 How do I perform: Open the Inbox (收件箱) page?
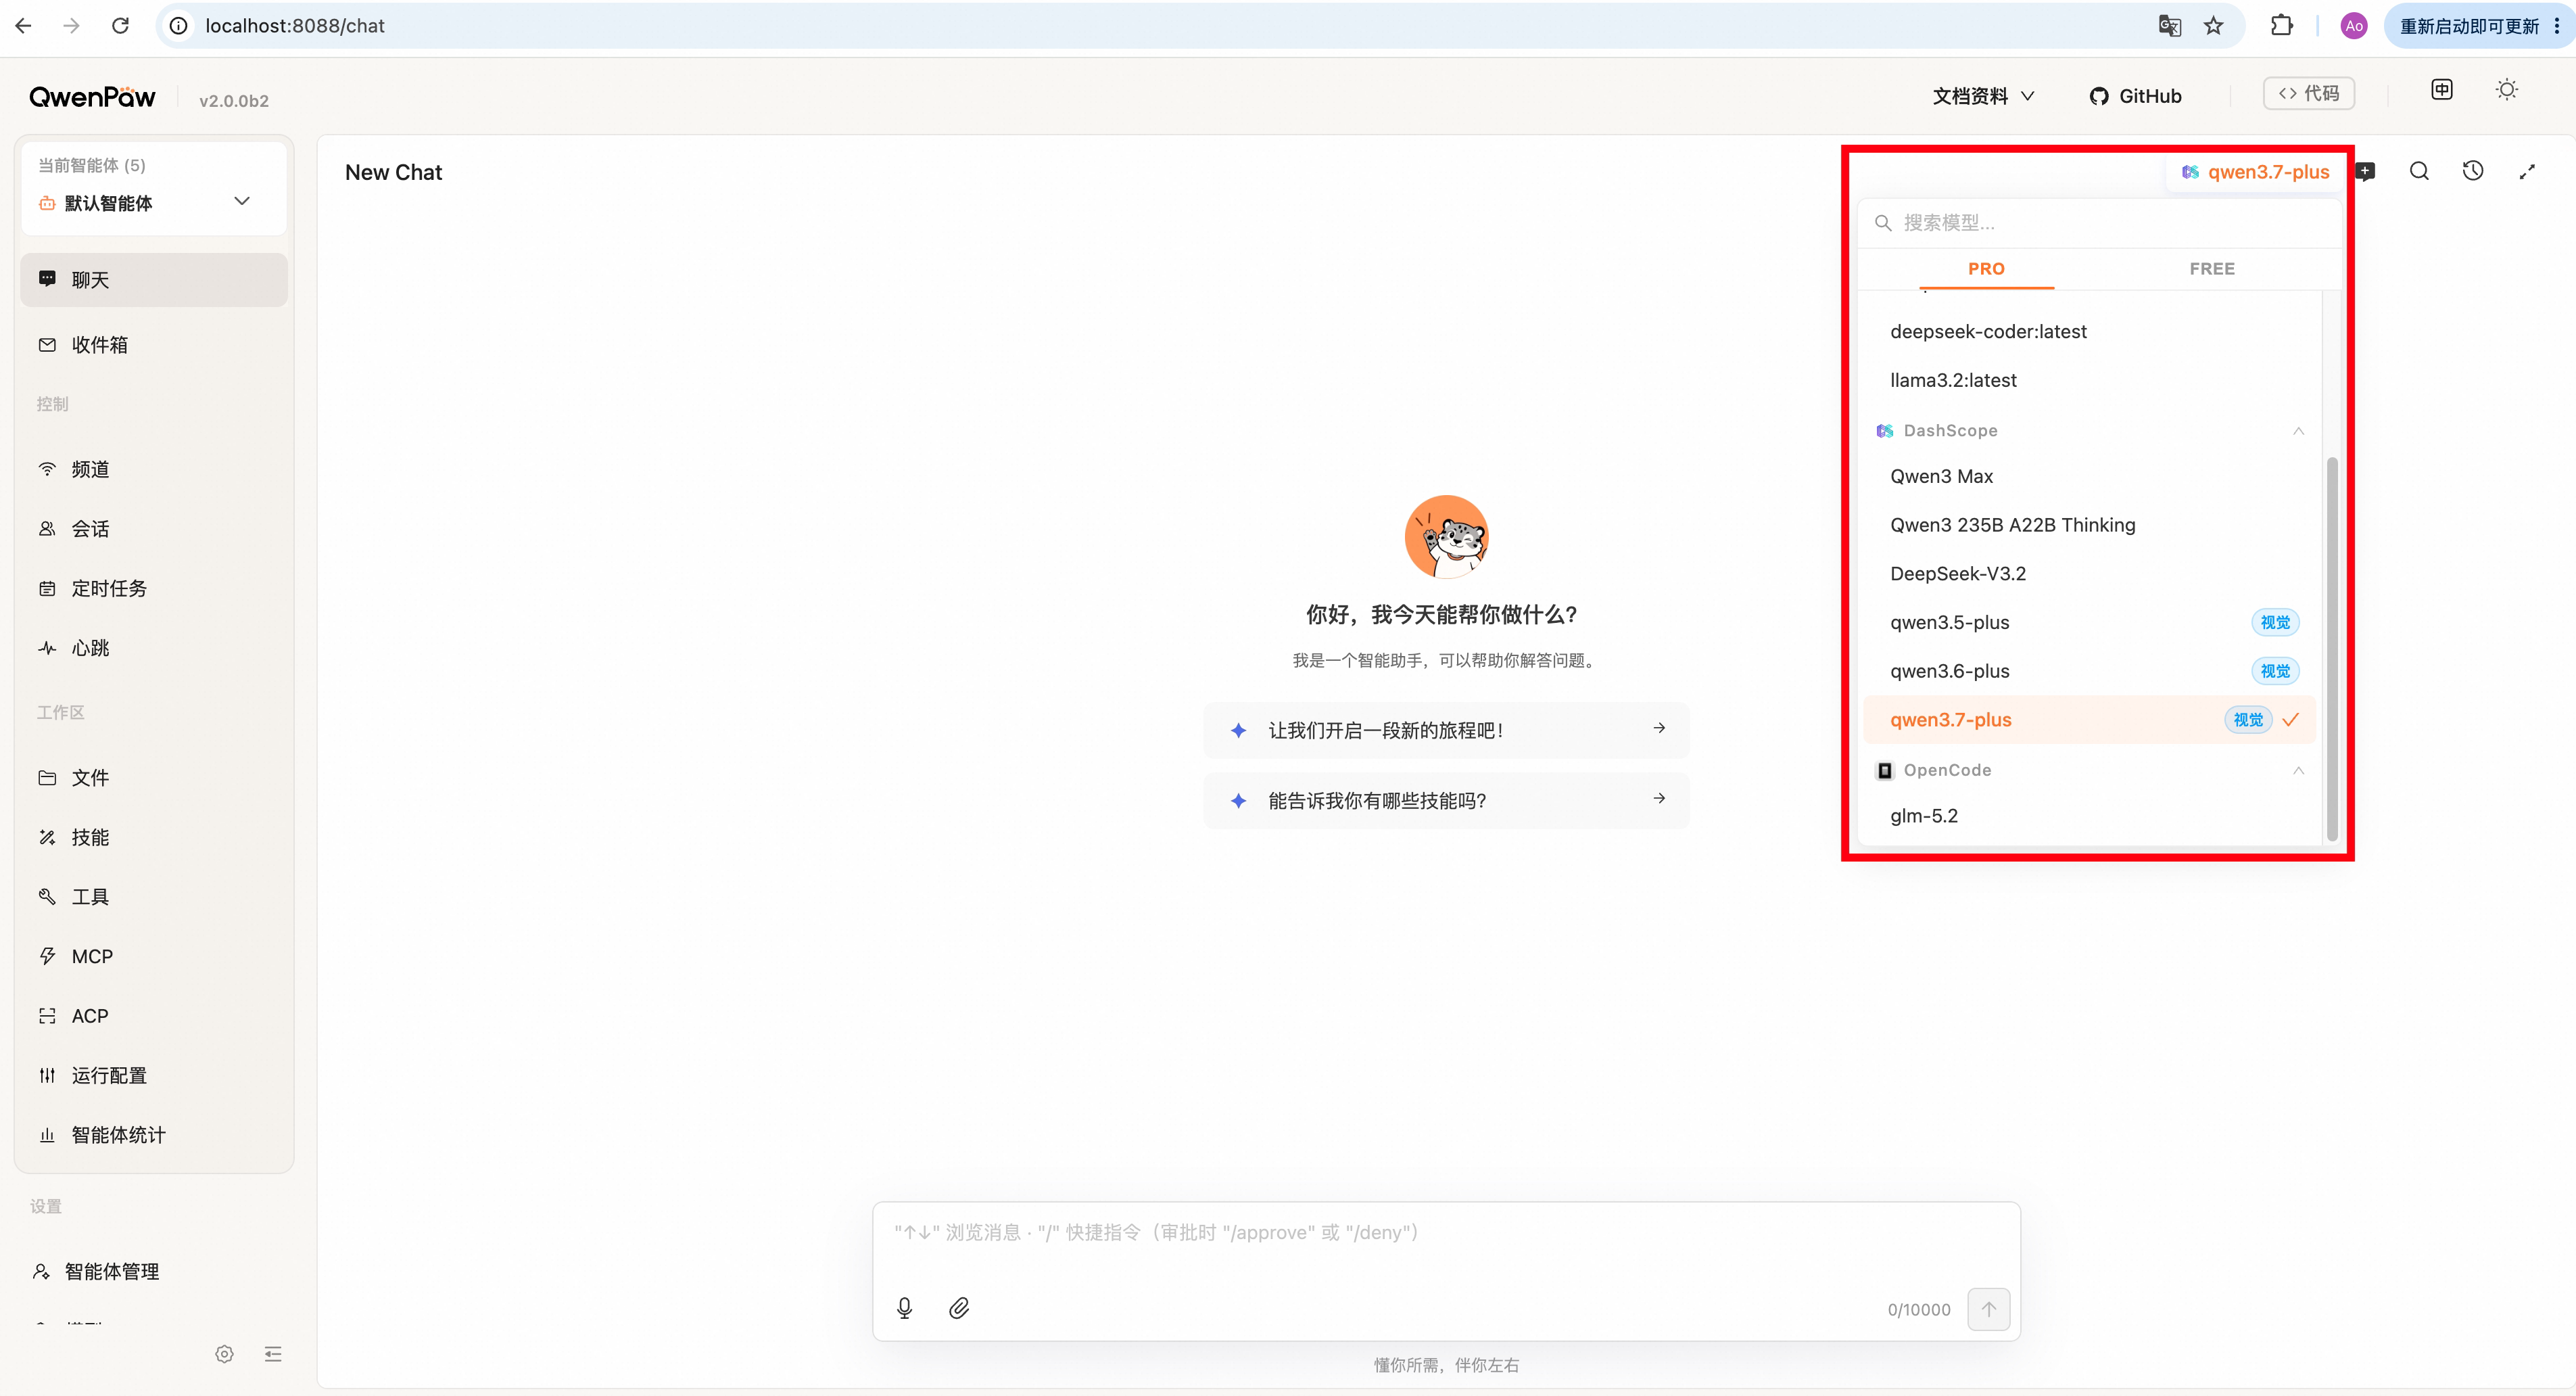154,345
